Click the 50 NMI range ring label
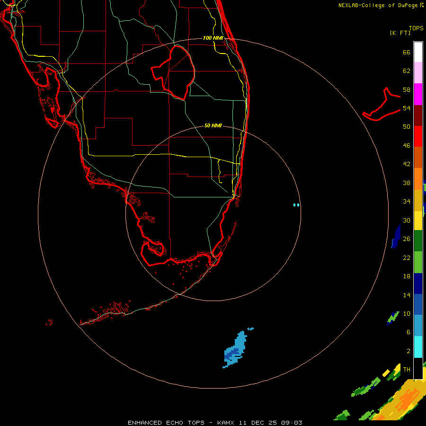The image size is (426, 426). coord(213,125)
